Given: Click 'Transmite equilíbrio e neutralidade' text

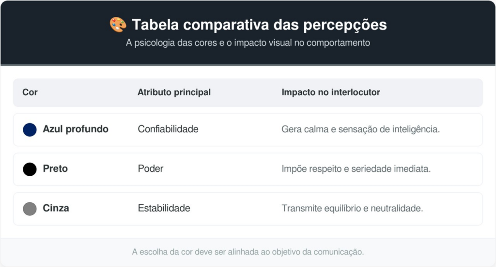Looking at the screenshot, I should [352, 209].
